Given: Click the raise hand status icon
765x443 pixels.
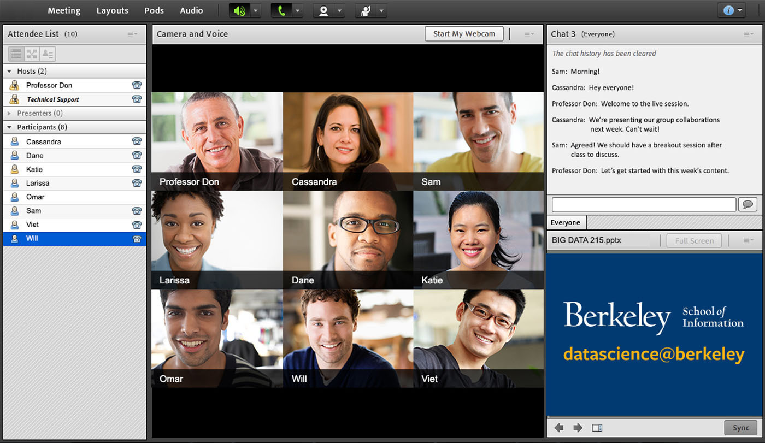Looking at the screenshot, I should click(365, 10).
